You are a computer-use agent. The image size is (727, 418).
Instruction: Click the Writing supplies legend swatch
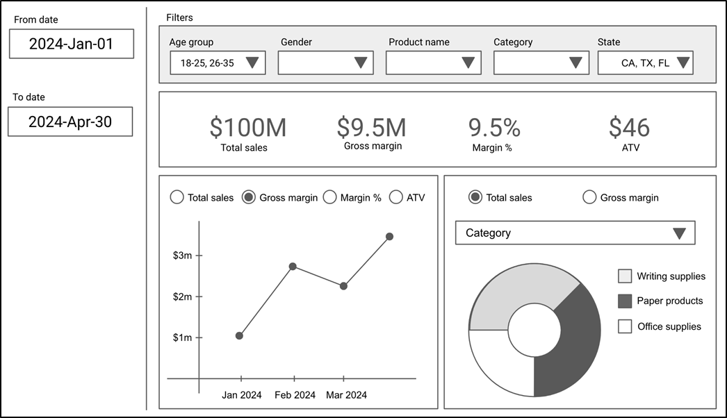pyautogui.click(x=625, y=276)
